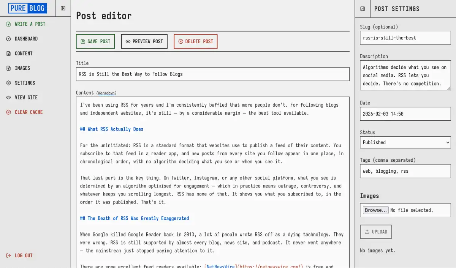Click the Dashboard gauge icon
This screenshot has height=268, width=456.
click(x=8, y=39)
